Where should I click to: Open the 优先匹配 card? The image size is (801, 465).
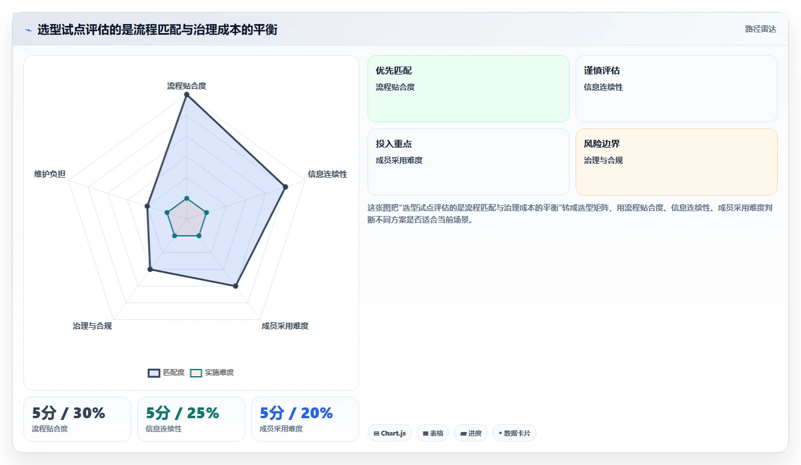pos(468,89)
